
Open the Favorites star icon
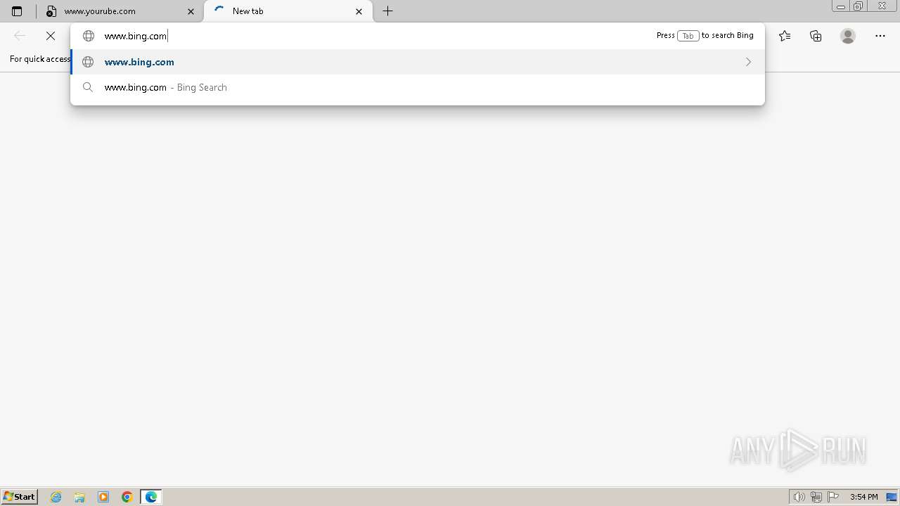pyautogui.click(x=785, y=36)
